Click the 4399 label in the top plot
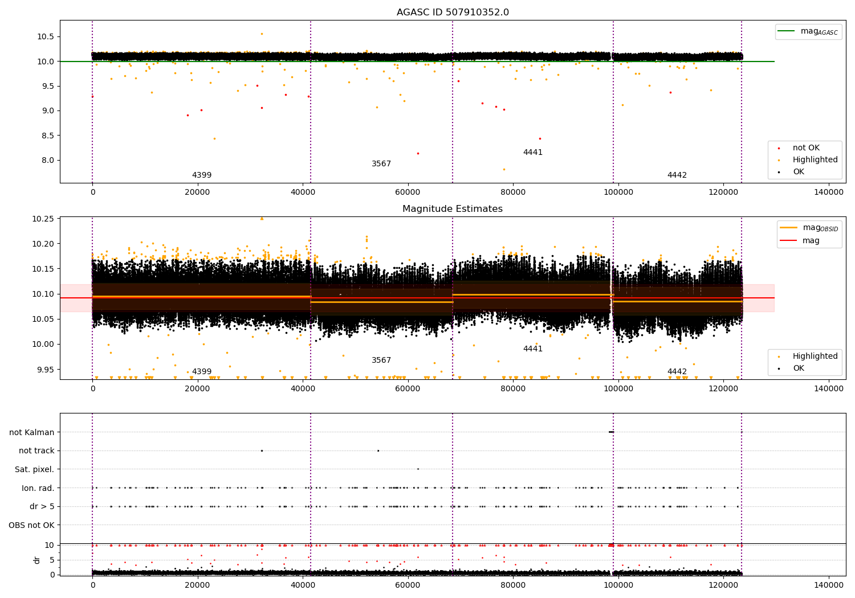Viewport: 855px width, 598px height. 202,175
